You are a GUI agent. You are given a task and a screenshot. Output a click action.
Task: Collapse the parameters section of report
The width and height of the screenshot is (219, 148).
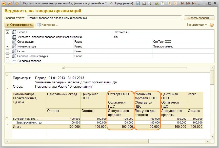point(7,74)
